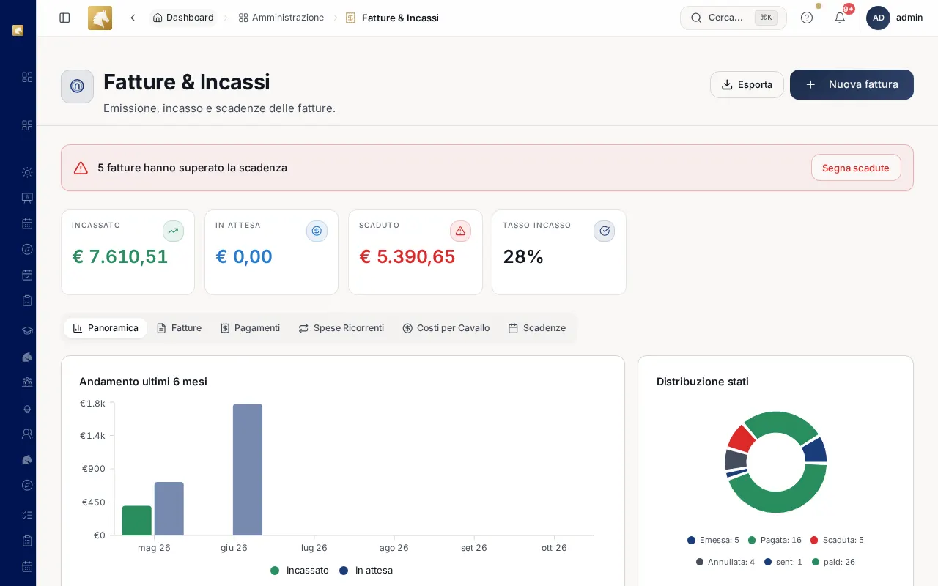Click the Scaduto warning triangle card icon
This screenshot has height=586, width=938.
point(460,231)
